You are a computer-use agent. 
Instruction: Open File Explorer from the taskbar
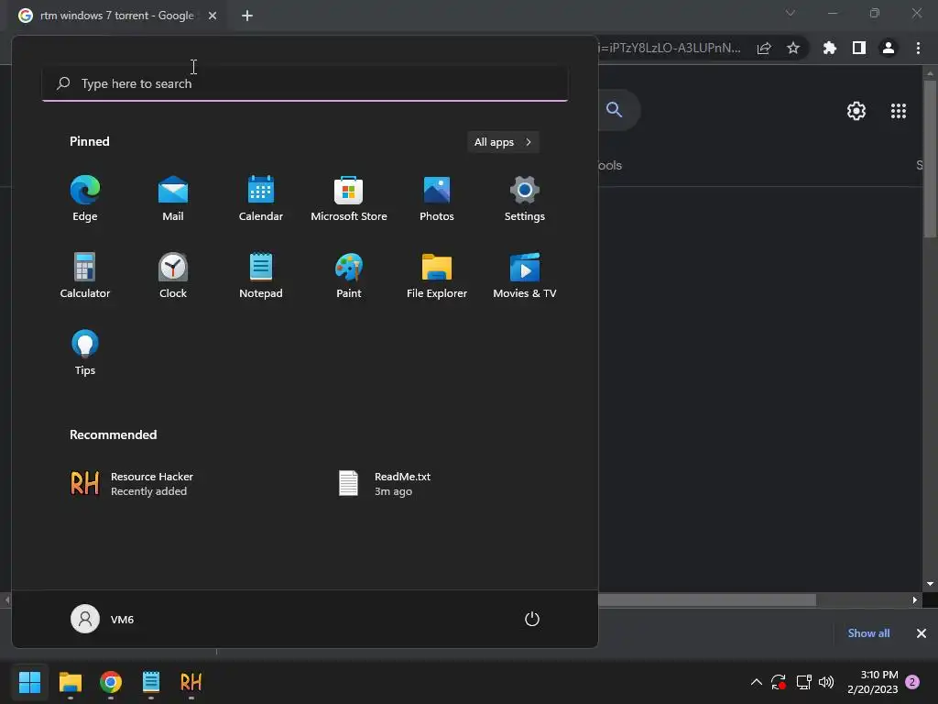pos(70,682)
